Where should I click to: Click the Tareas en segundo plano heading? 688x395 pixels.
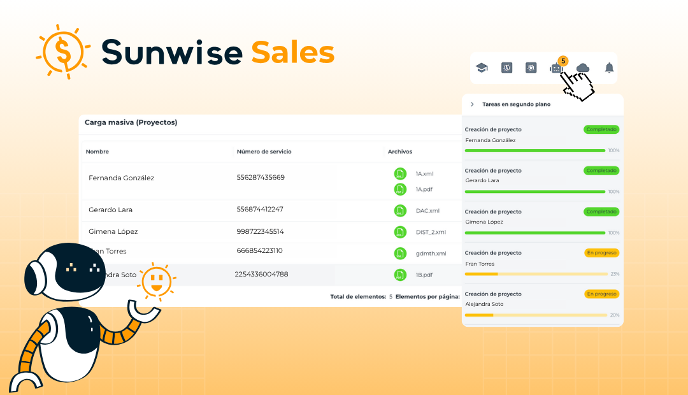pos(517,104)
